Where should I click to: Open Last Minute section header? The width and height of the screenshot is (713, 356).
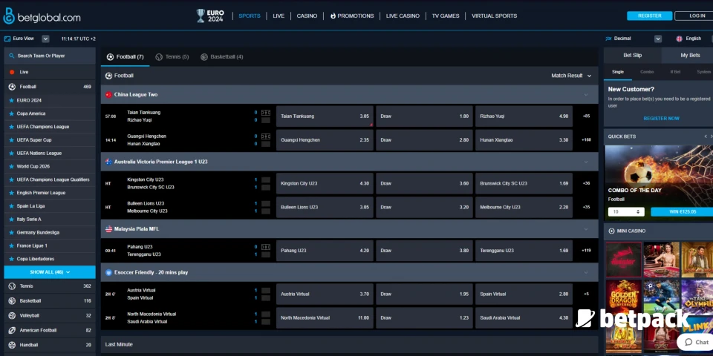point(349,345)
